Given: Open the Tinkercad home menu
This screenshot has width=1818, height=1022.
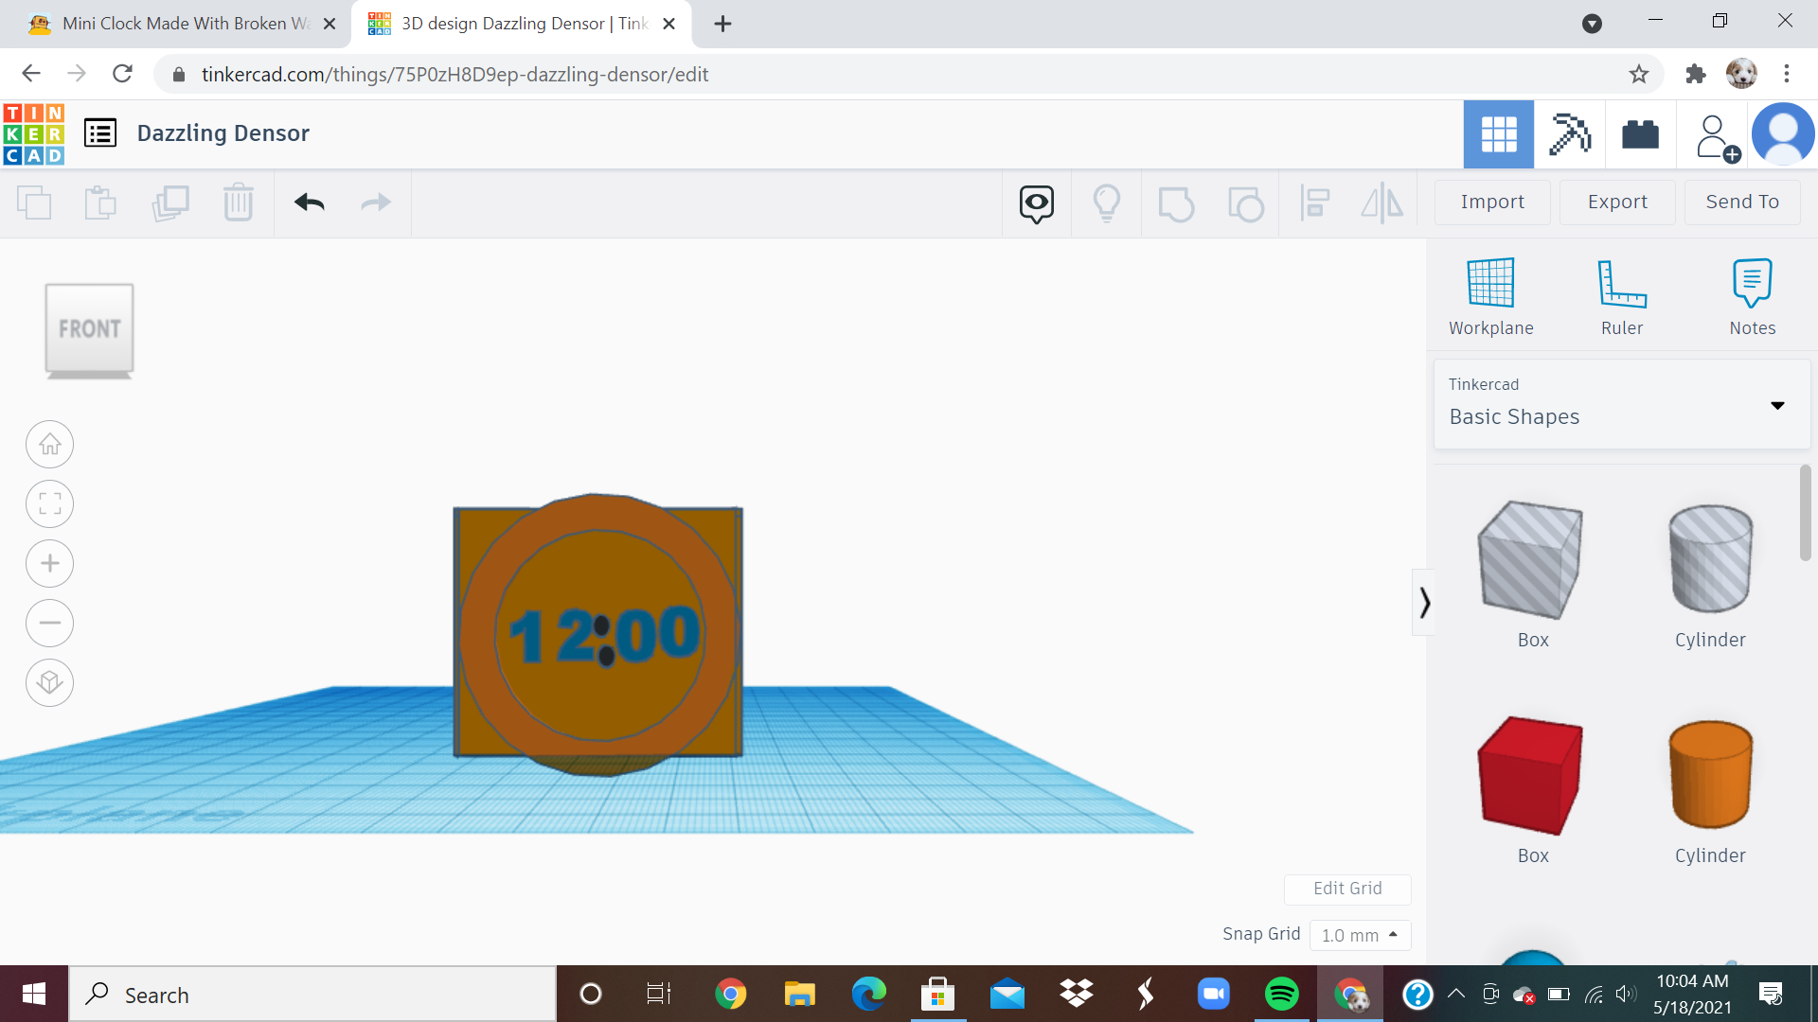Looking at the screenshot, I should click(x=34, y=133).
